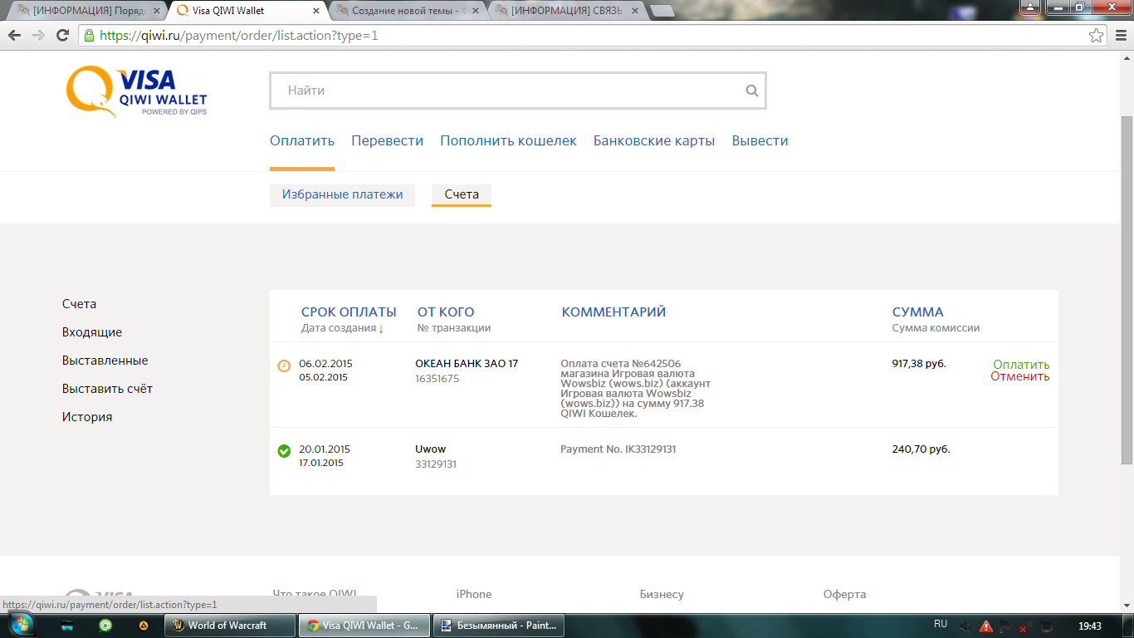Open История in the left sidebar
Image resolution: width=1134 pixels, height=638 pixels.
click(x=87, y=417)
